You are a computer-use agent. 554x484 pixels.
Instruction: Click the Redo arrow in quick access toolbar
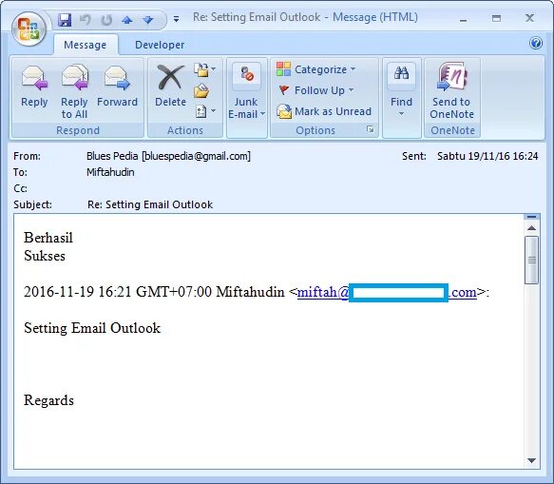(x=106, y=20)
